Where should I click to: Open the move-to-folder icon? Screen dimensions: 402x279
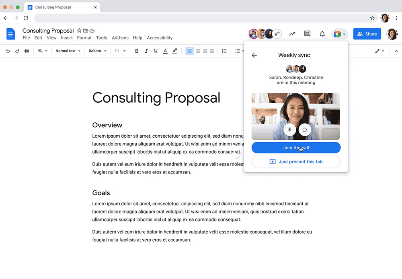[86, 31]
